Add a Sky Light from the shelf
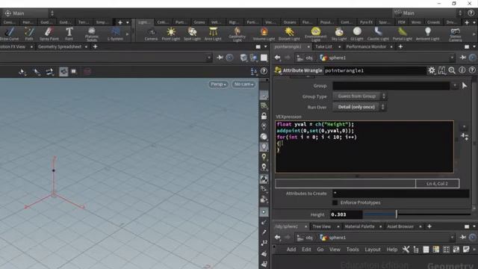Image resolution: width=478 pixels, height=269 pixels. click(339, 34)
